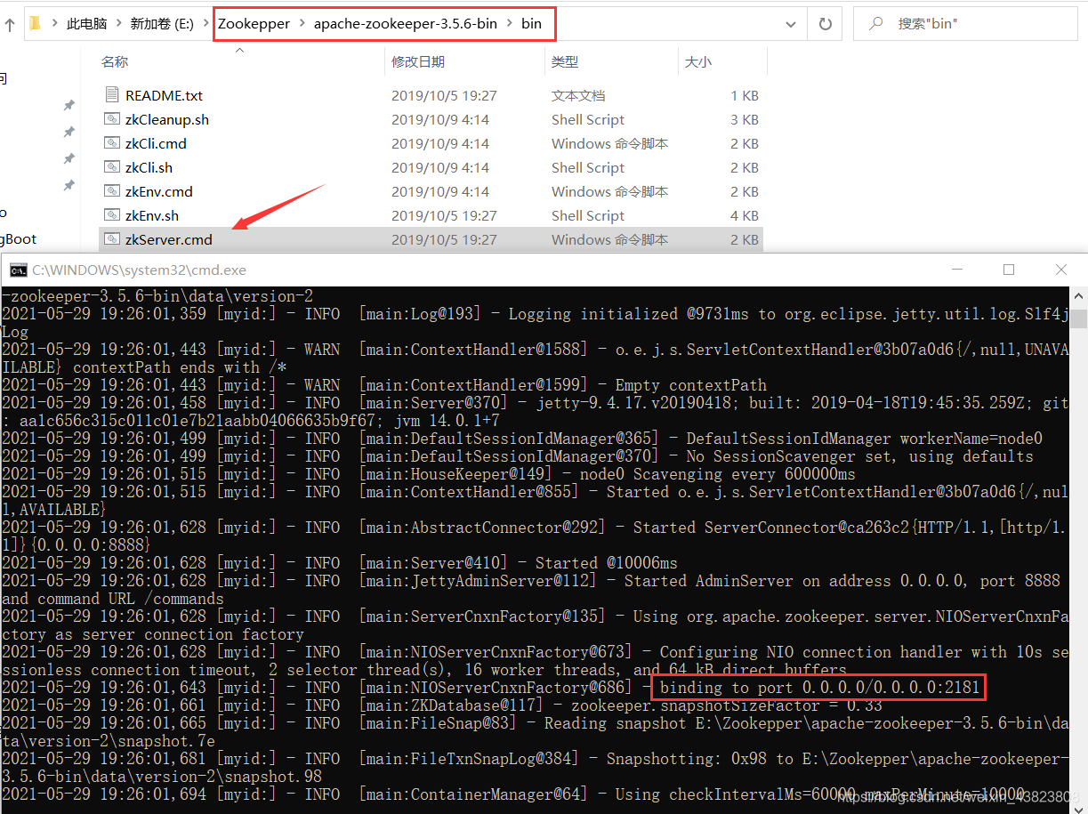Screen dimensions: 1088x814
Task: Click the zkEnv.cmd file icon
Action: pyautogui.click(x=111, y=190)
